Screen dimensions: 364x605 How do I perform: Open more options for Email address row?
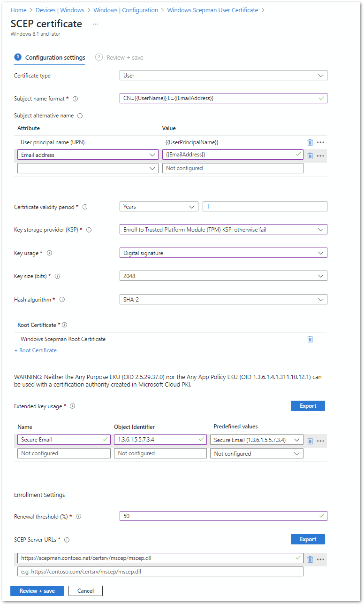pyautogui.click(x=321, y=155)
